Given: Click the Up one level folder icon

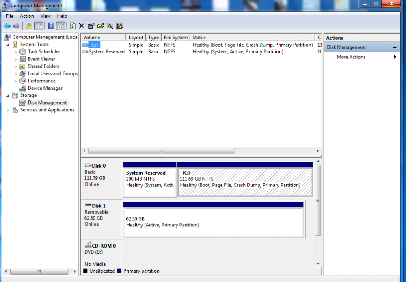Looking at the screenshot, I should pos(29,26).
